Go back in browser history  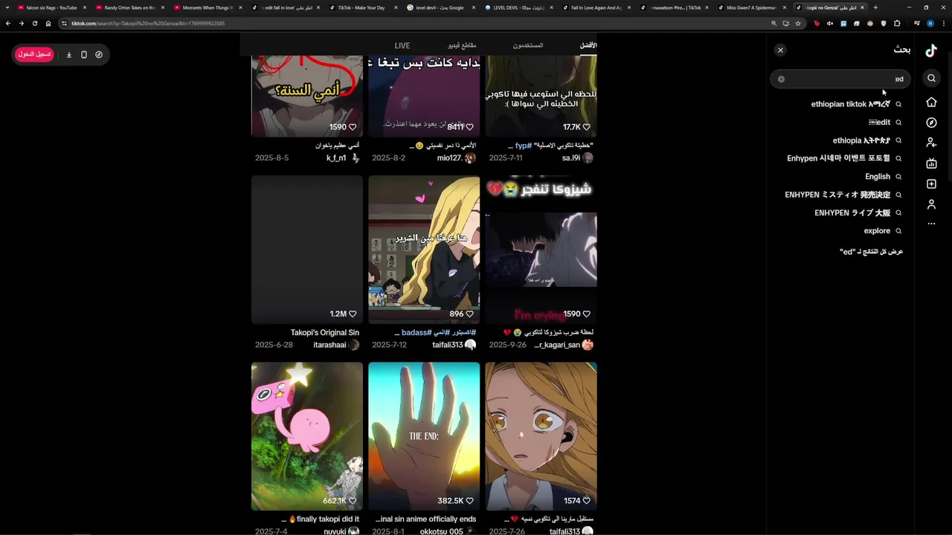point(8,23)
